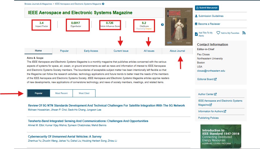This screenshot has height=149, width=260.
Task: Click author Ahmet M. Elbir
Action: coord(36,125)
